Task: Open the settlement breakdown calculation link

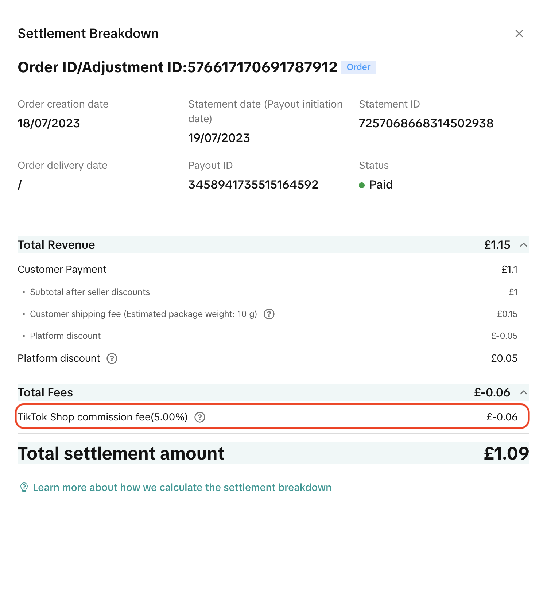Action: [x=182, y=488]
